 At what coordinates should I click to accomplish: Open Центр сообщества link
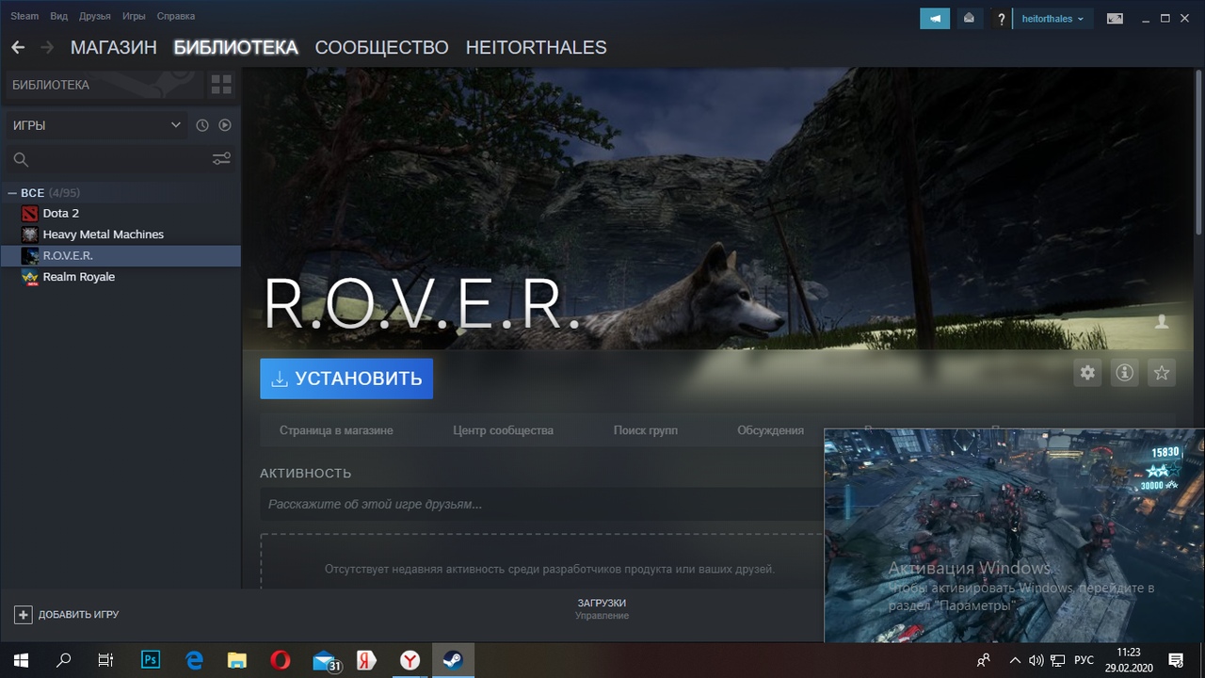pyautogui.click(x=503, y=430)
